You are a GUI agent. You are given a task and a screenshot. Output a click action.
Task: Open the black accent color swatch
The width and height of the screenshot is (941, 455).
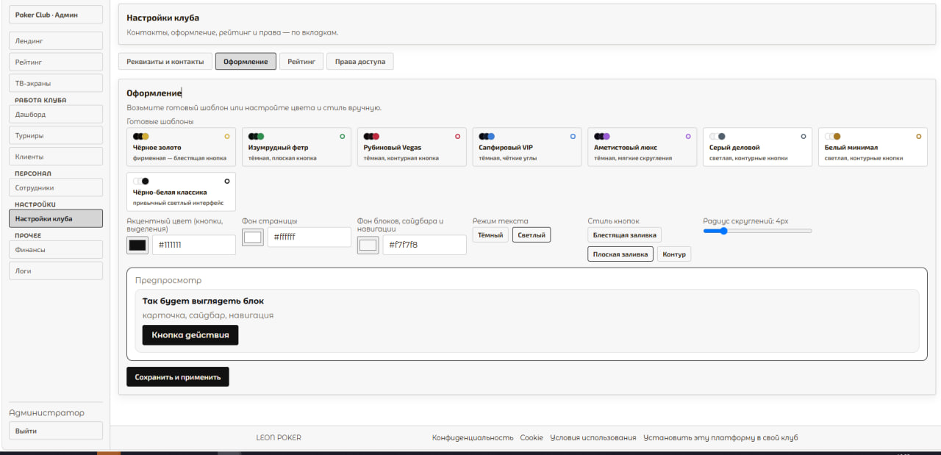click(137, 245)
